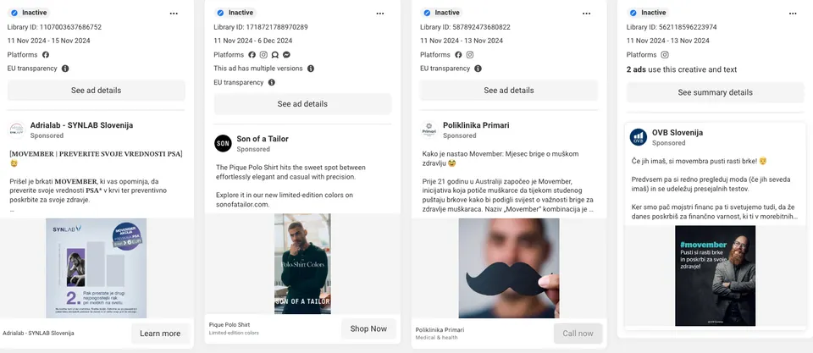Screen dimensions: 813x353
Task: Click date range 11 Nov 2024 - 6 Dec 2024
Action: coord(253,41)
